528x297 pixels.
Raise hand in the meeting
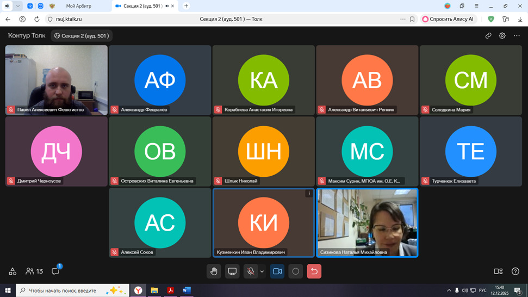(x=214, y=271)
